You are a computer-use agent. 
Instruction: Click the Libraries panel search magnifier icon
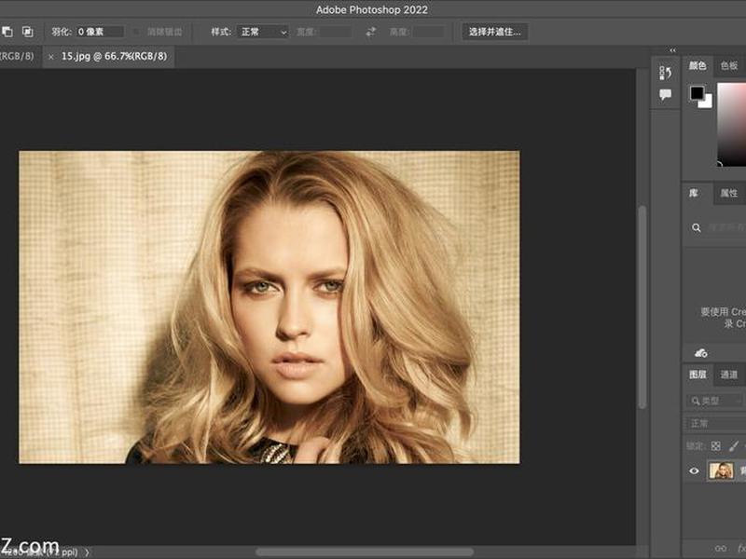pos(696,227)
